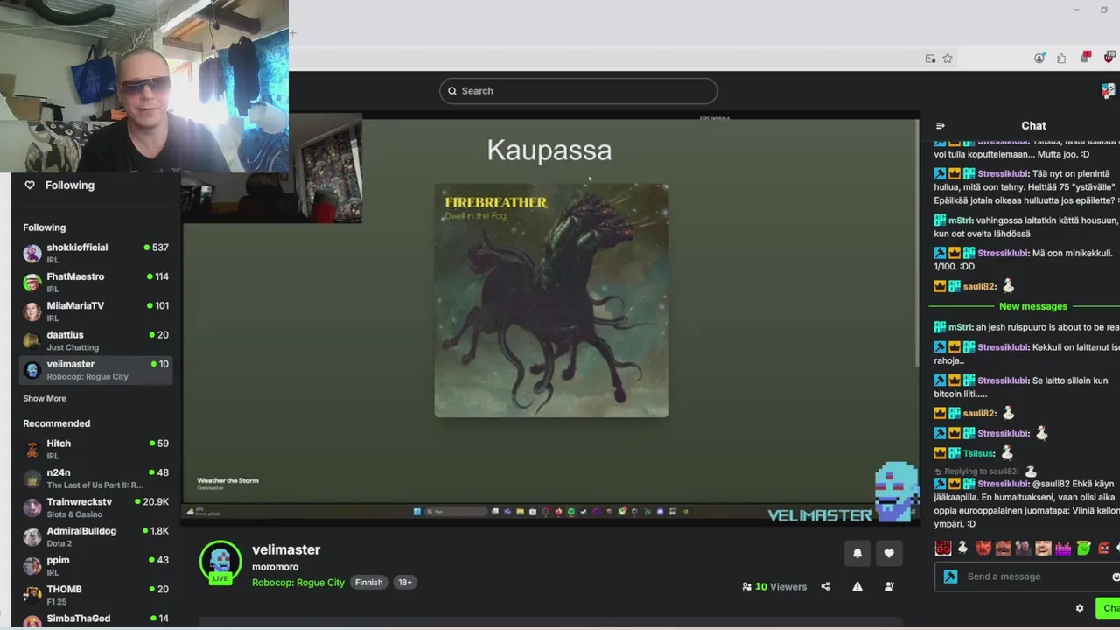Open the Robocop: Rogue City category link
The image size is (1120, 630).
(298, 583)
